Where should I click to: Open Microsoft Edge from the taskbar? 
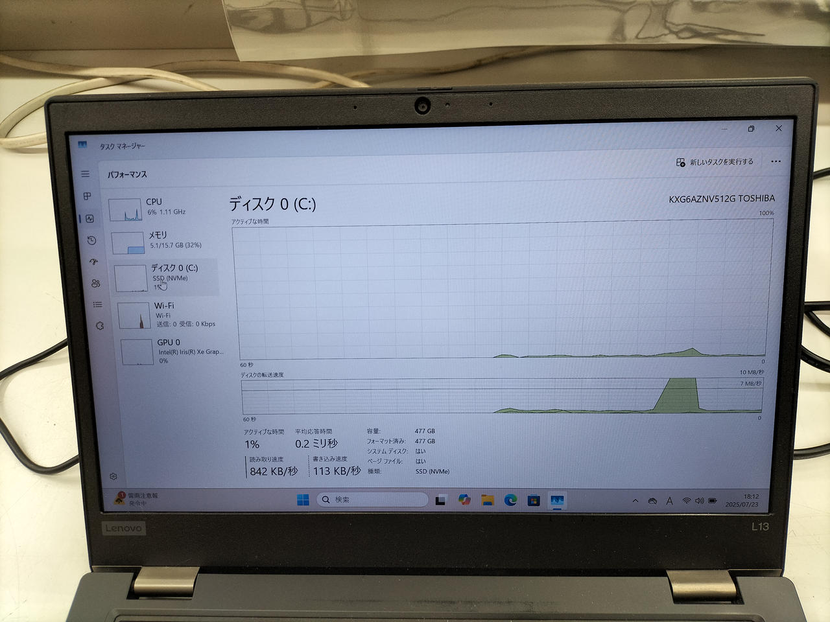coord(511,500)
